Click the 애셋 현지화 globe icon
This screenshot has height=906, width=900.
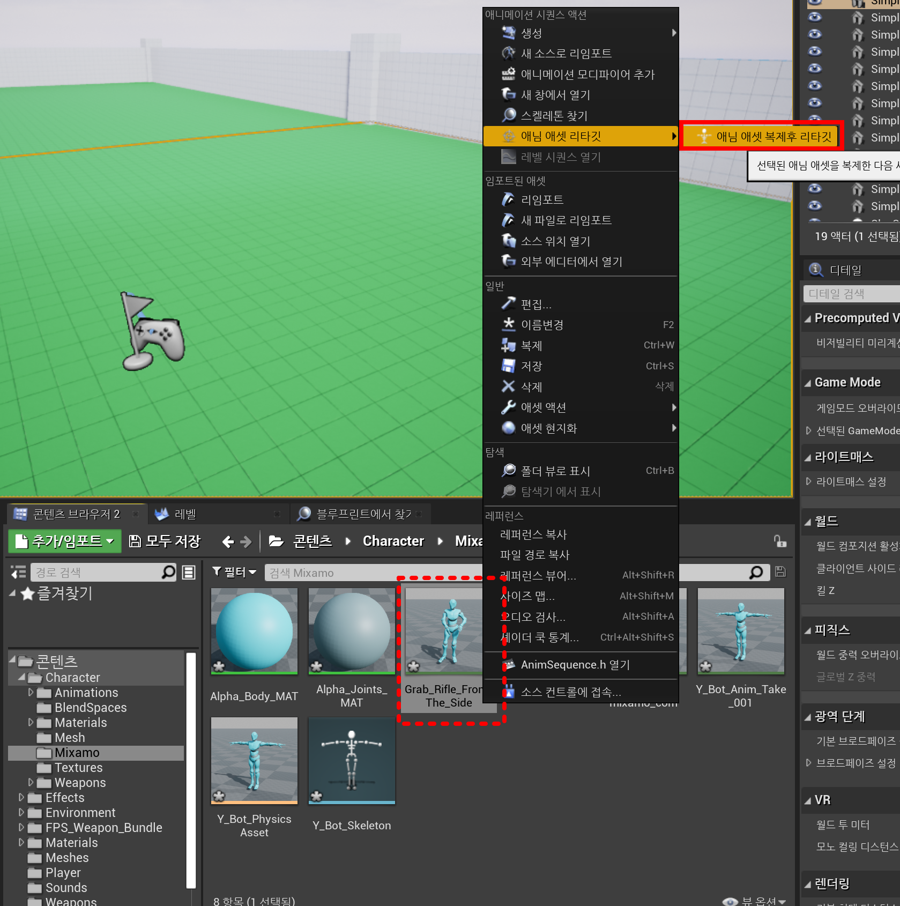(508, 428)
